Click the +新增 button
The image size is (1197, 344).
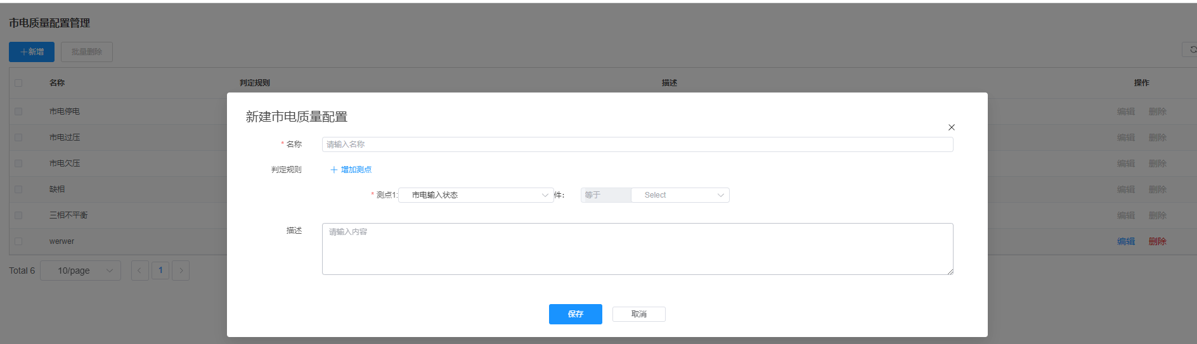(32, 52)
